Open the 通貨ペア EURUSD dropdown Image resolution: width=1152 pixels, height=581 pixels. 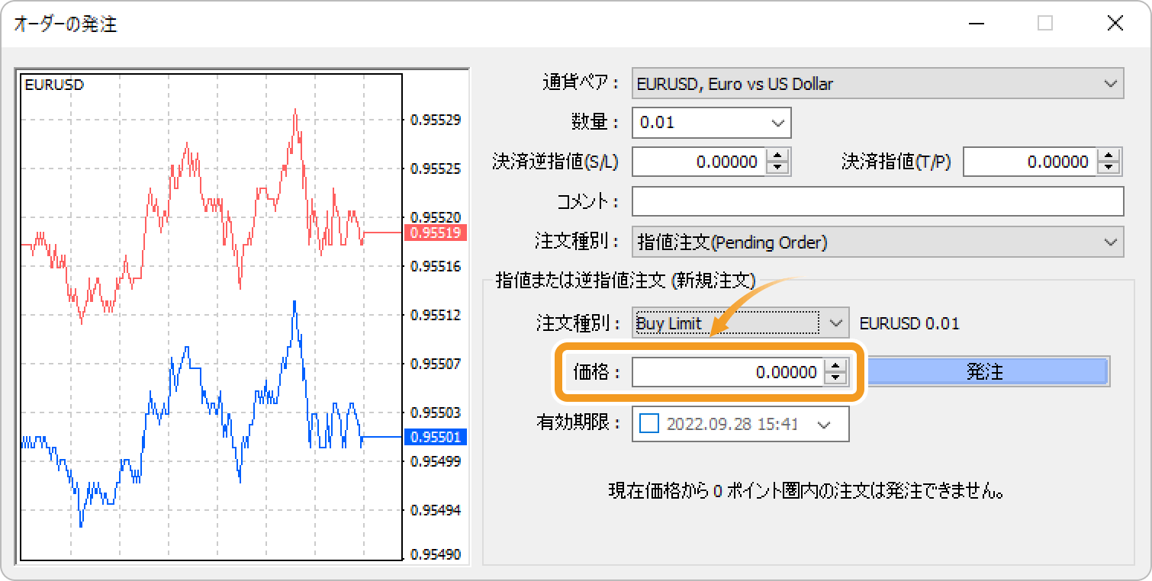tap(877, 84)
